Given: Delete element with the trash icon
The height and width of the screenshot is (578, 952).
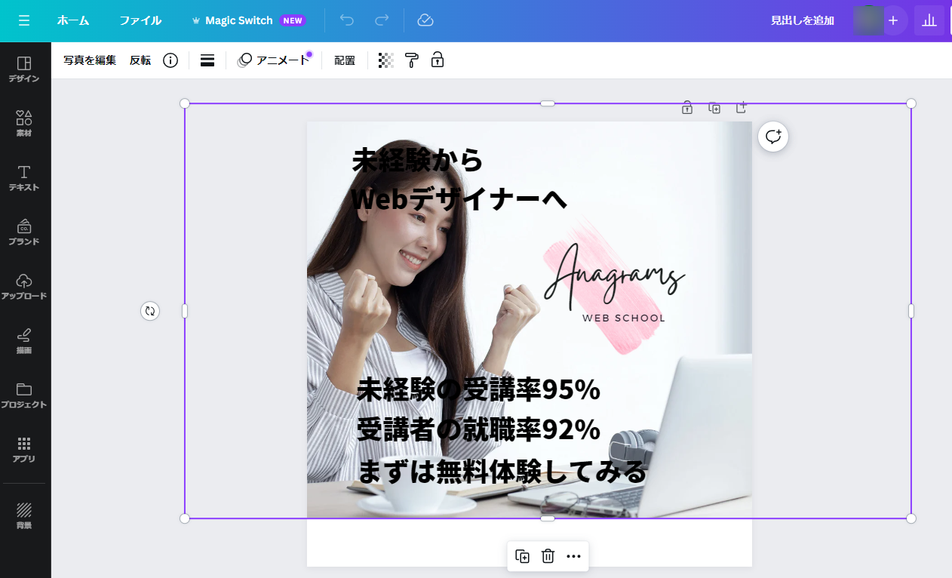Looking at the screenshot, I should click(548, 556).
